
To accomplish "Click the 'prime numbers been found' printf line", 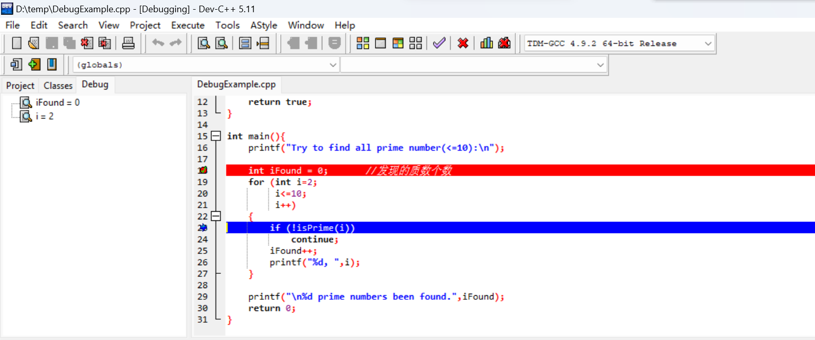I will click(x=376, y=297).
